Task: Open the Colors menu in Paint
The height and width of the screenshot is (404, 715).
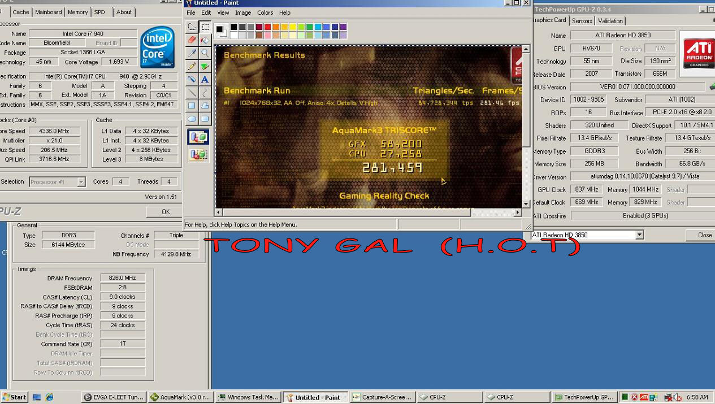Action: [x=265, y=12]
